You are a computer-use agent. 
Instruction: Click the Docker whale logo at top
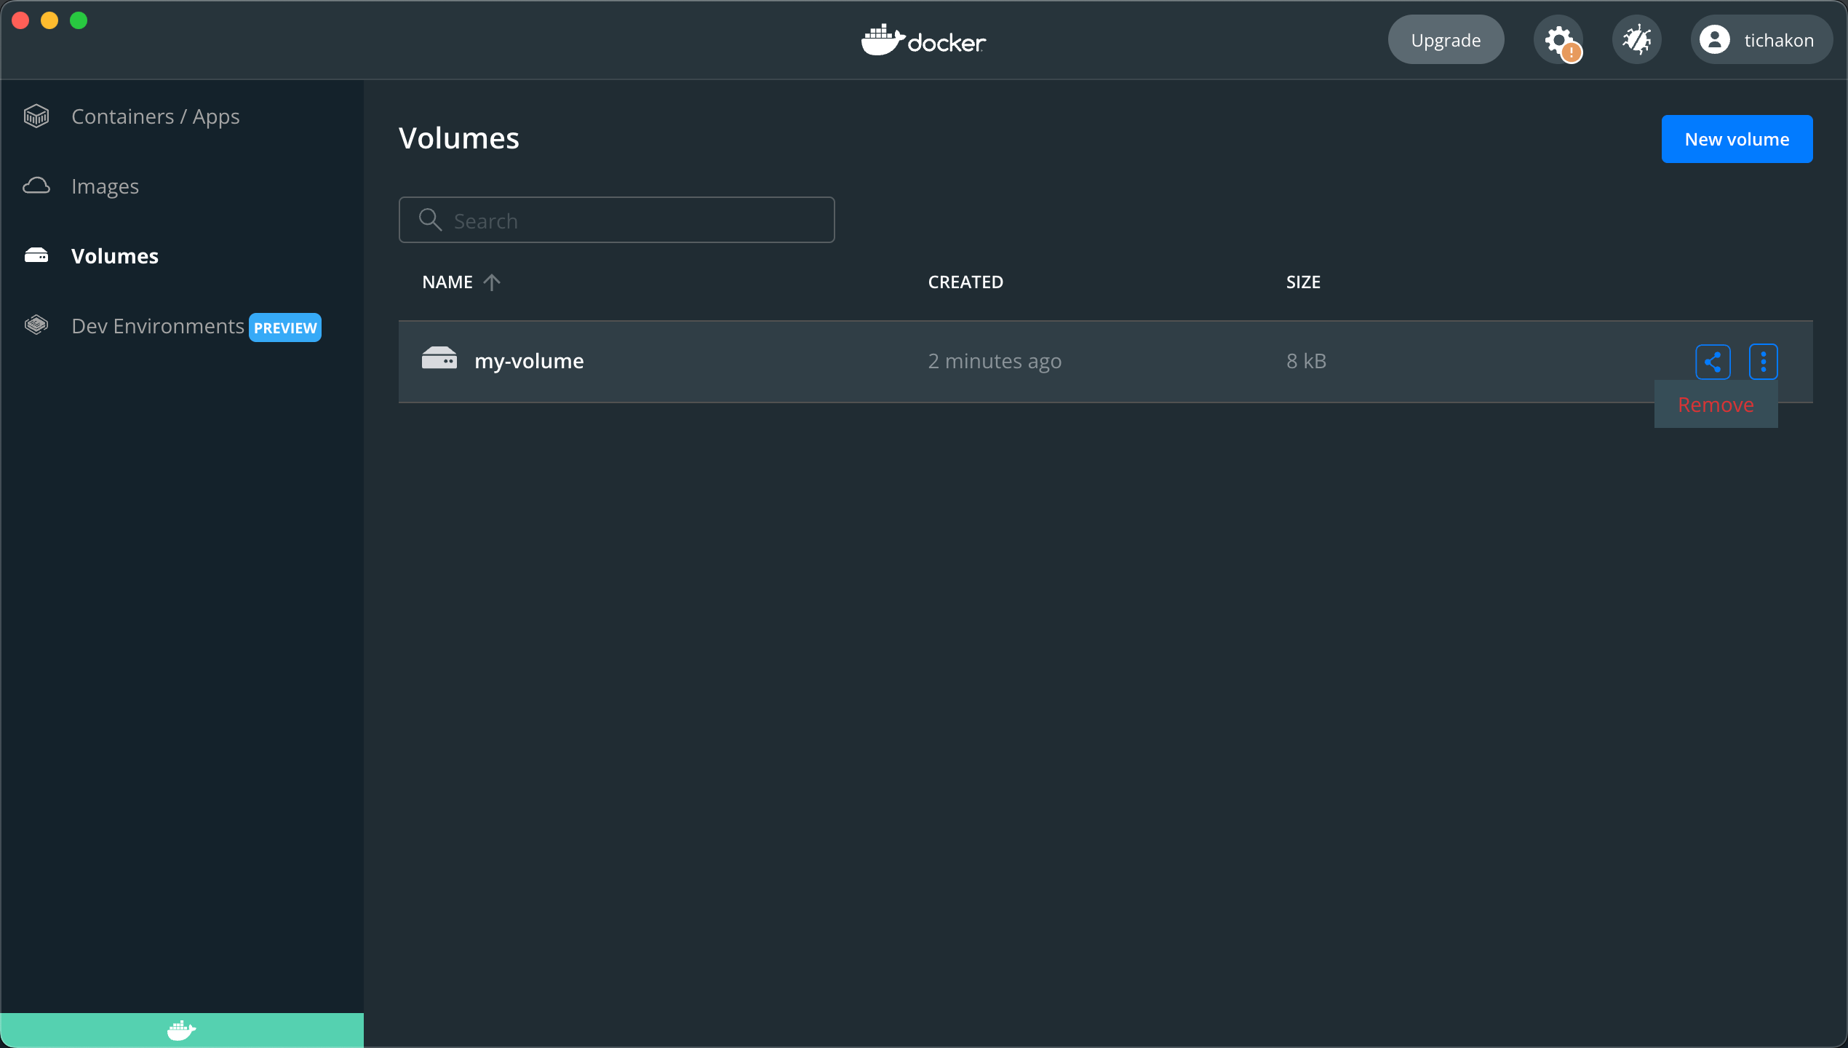coord(923,41)
